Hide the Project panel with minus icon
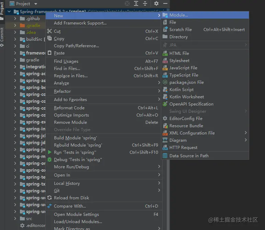The height and width of the screenshot is (230, 265). (x=165, y=3)
